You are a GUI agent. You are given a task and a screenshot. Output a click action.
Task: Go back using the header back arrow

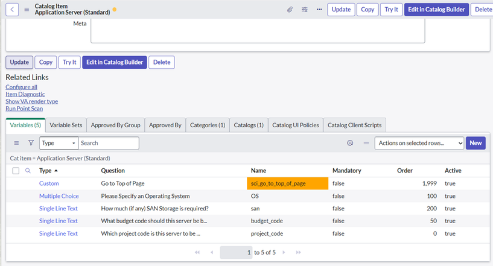click(x=12, y=10)
